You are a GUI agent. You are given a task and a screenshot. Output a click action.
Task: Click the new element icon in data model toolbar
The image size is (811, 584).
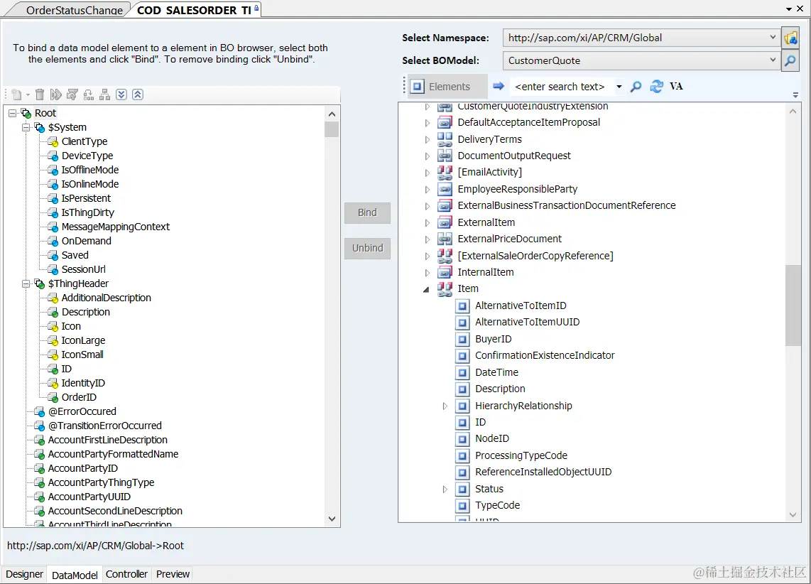click(x=17, y=94)
